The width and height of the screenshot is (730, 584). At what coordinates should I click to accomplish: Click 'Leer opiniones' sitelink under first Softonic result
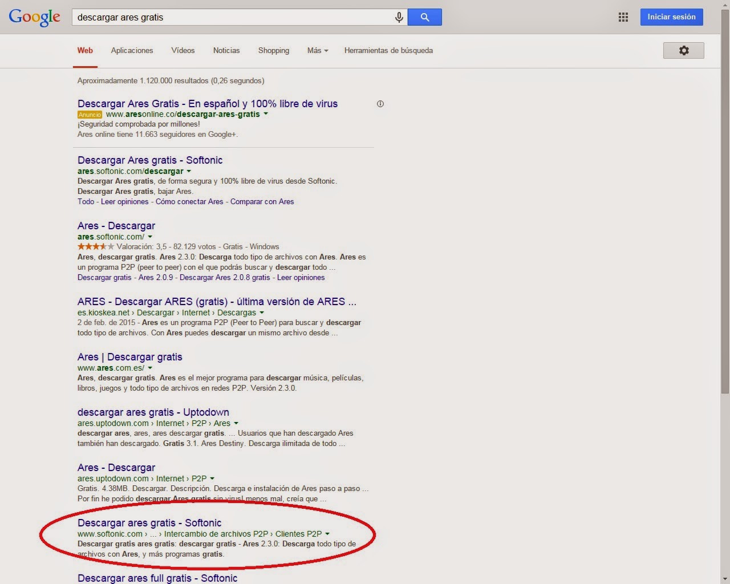124,202
